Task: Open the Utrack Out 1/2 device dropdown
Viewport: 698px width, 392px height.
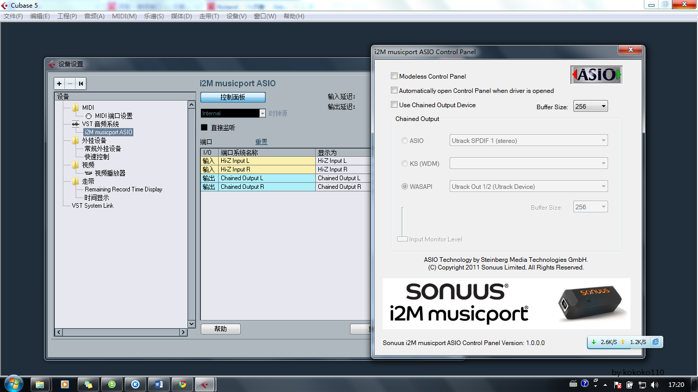Action: pos(528,186)
